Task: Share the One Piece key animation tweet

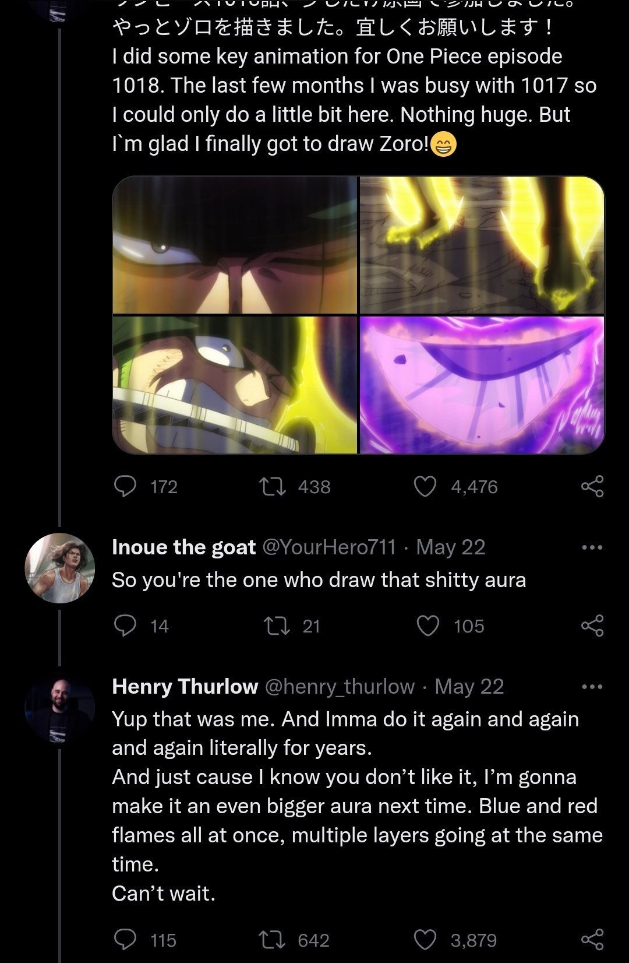Action: pos(592,486)
